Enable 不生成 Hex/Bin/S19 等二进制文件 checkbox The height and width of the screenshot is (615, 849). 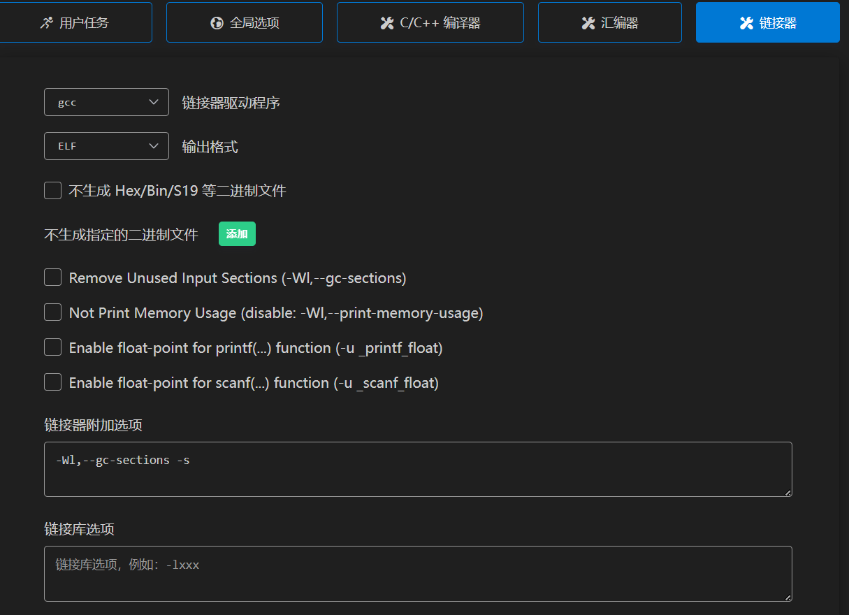53,190
